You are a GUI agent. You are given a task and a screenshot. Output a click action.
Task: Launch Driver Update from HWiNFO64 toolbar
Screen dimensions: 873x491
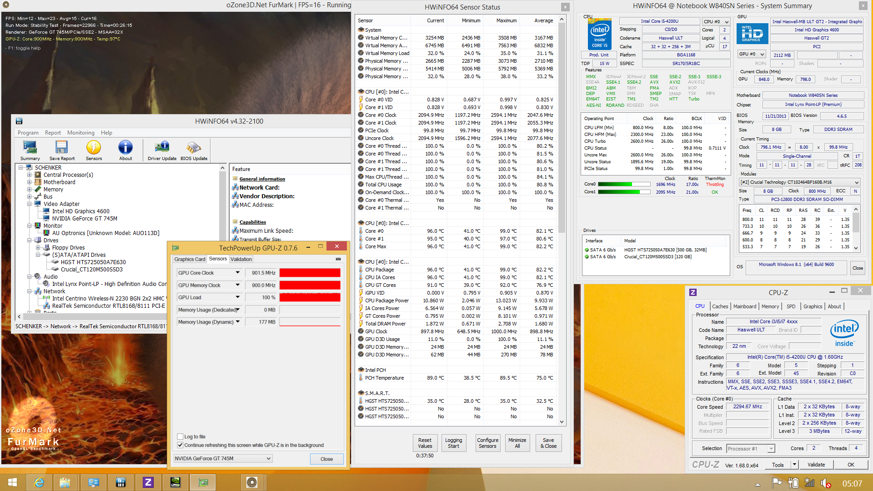(x=162, y=150)
